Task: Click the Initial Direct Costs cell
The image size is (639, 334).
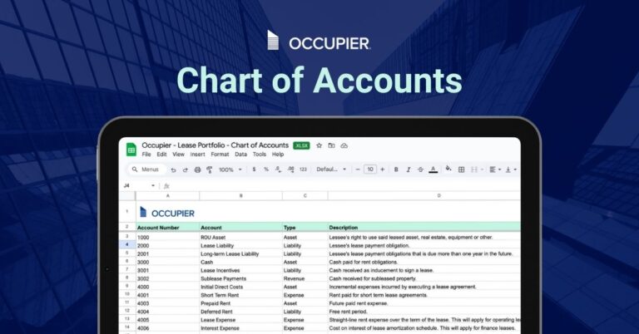Action: click(240, 287)
